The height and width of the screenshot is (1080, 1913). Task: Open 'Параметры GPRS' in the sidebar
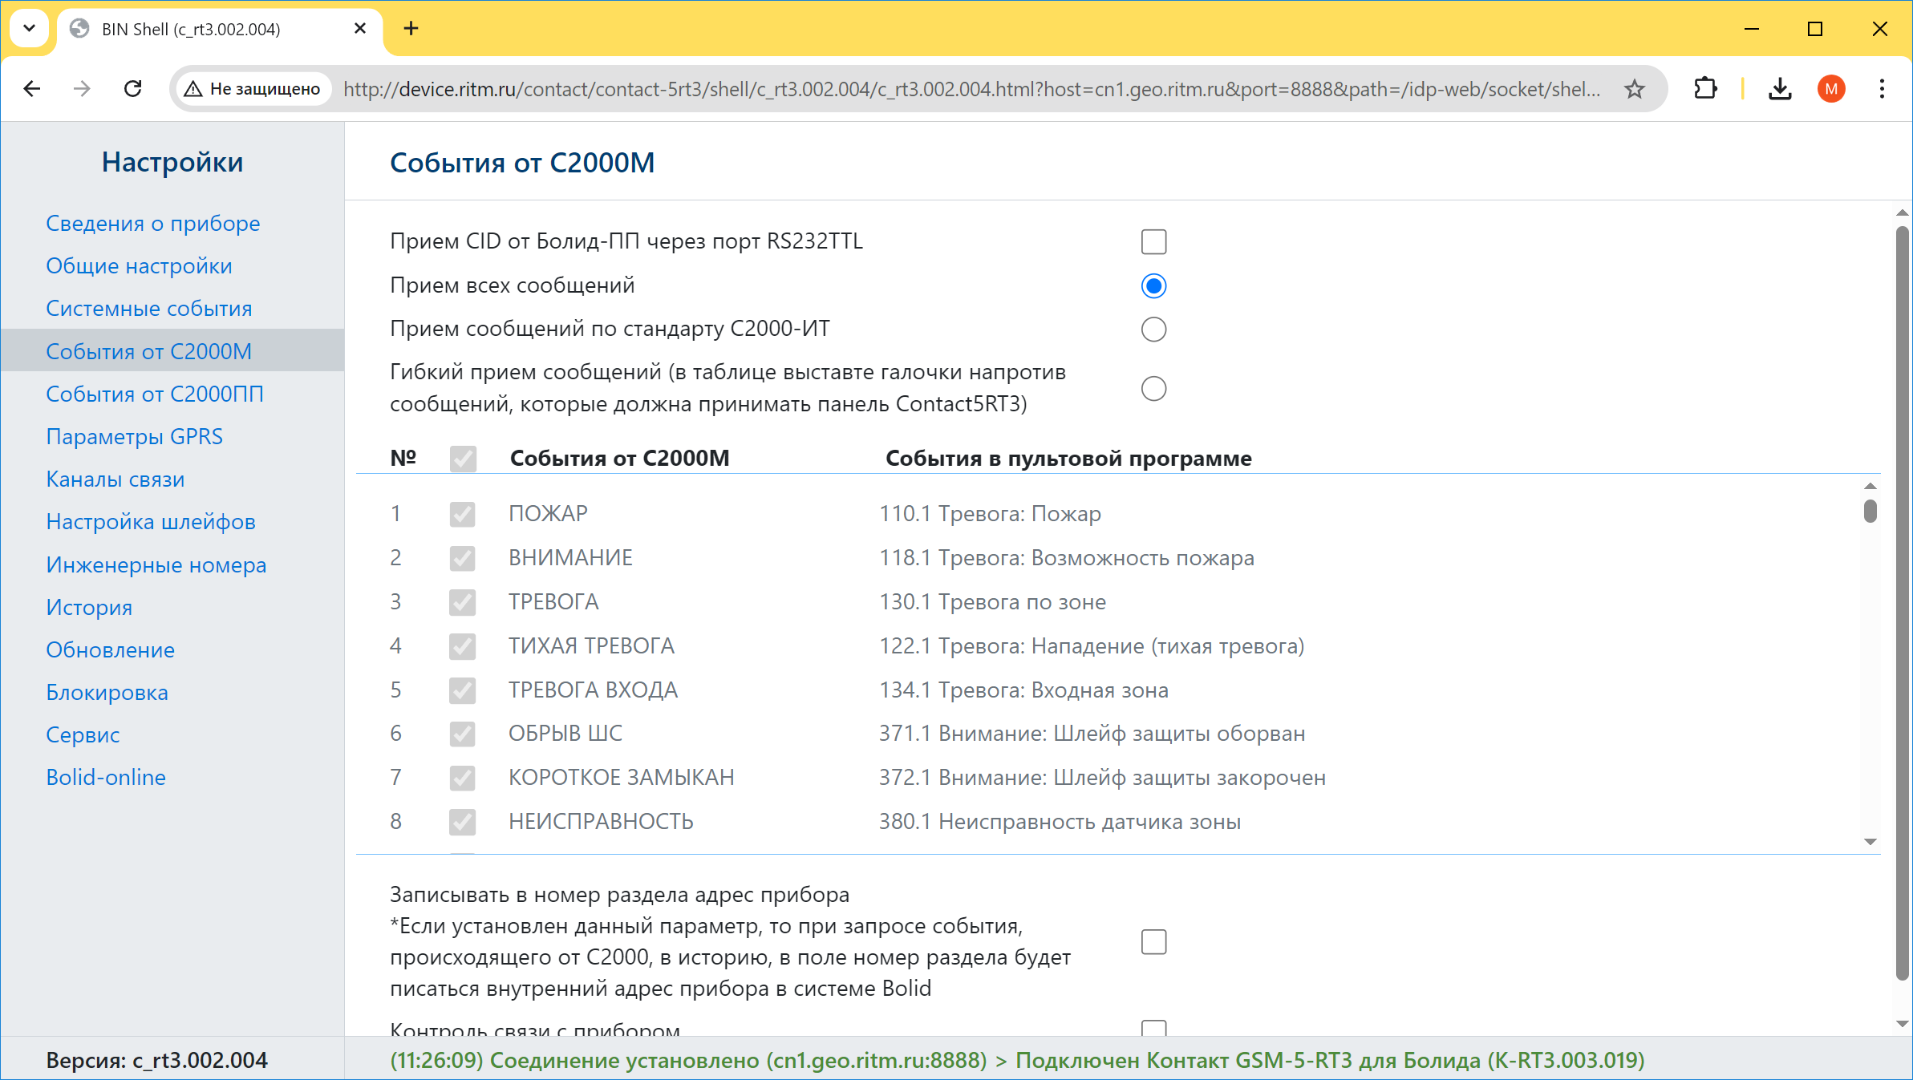[x=134, y=436]
